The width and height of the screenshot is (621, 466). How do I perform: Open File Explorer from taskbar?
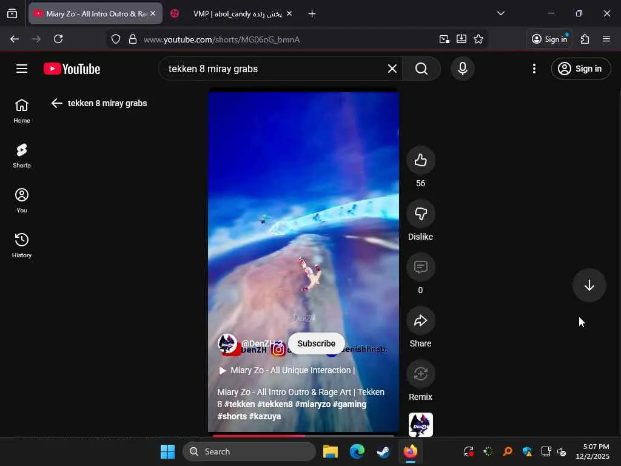click(331, 451)
